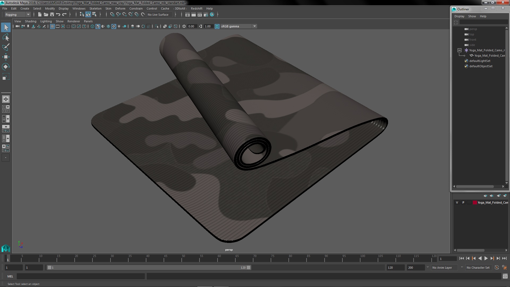The width and height of the screenshot is (510, 287).
Task: Open the Redshift menu
Action: click(x=197, y=9)
